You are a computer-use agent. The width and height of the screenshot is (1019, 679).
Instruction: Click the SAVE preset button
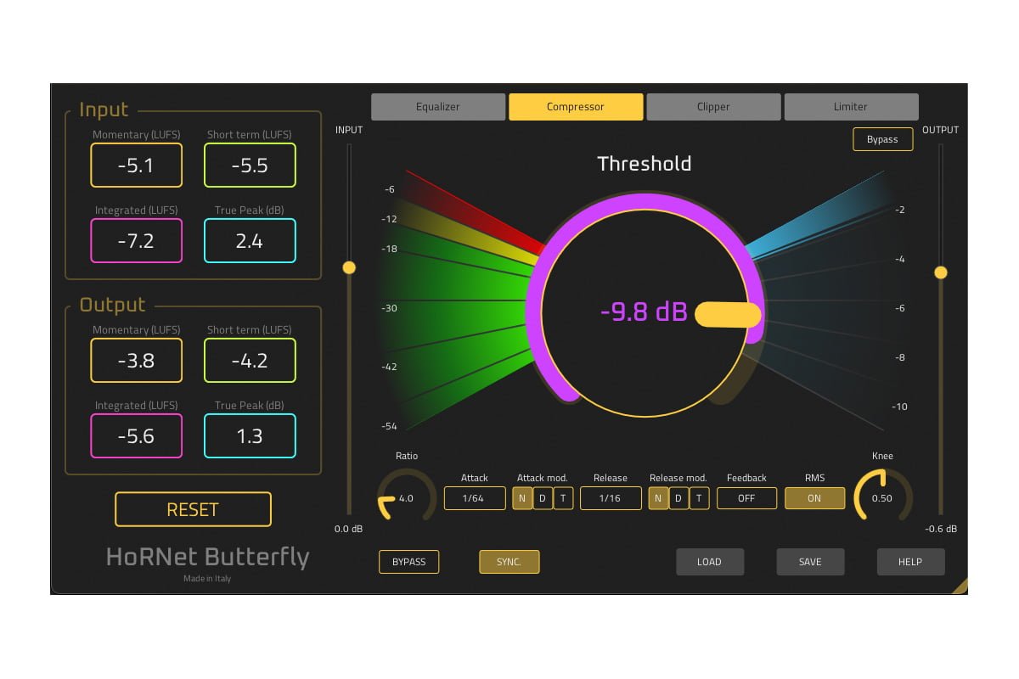coord(810,562)
